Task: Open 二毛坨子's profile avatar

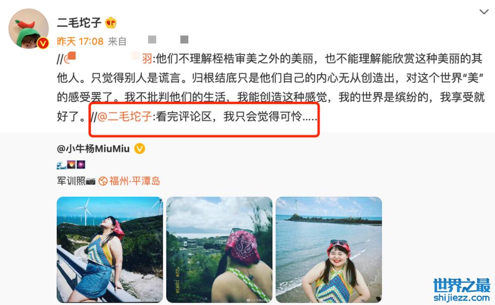Action: coord(28,29)
